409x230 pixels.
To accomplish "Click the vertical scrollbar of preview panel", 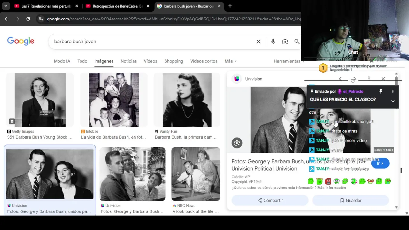I will pyautogui.click(x=397, y=141).
